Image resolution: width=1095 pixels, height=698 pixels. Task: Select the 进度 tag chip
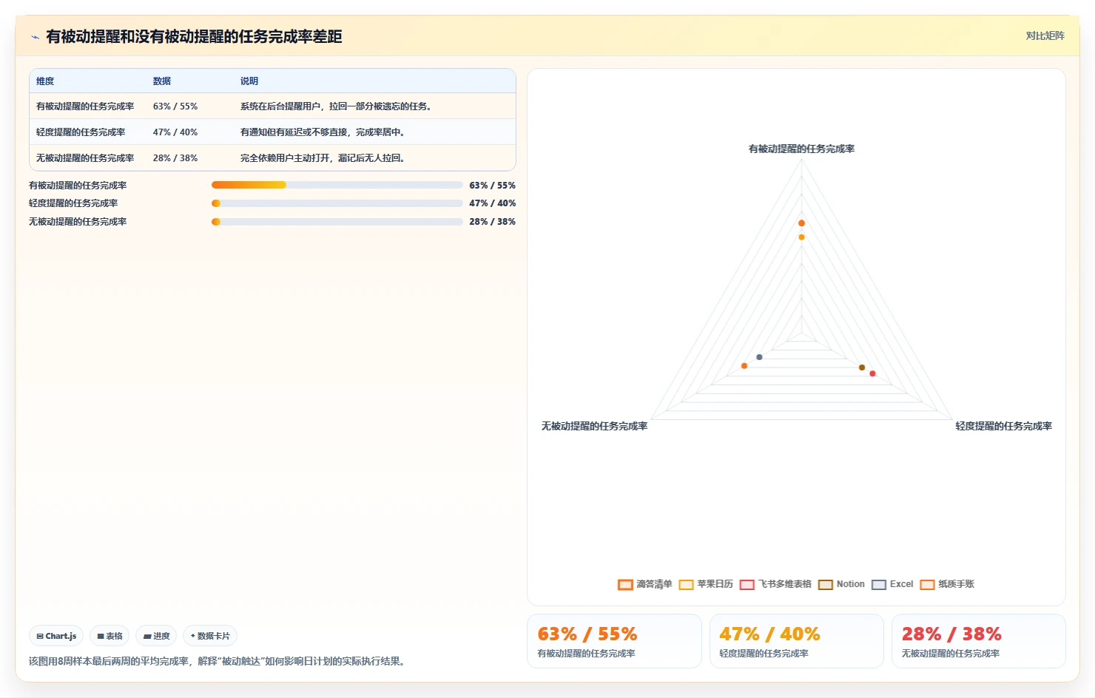click(x=156, y=636)
